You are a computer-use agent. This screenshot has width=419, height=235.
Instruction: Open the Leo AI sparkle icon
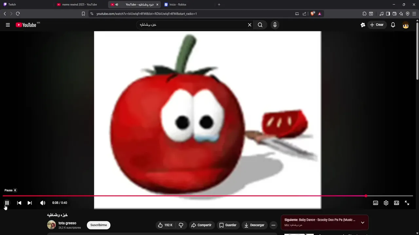pos(401,14)
